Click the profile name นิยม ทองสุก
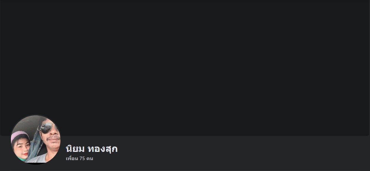 [x=91, y=149]
